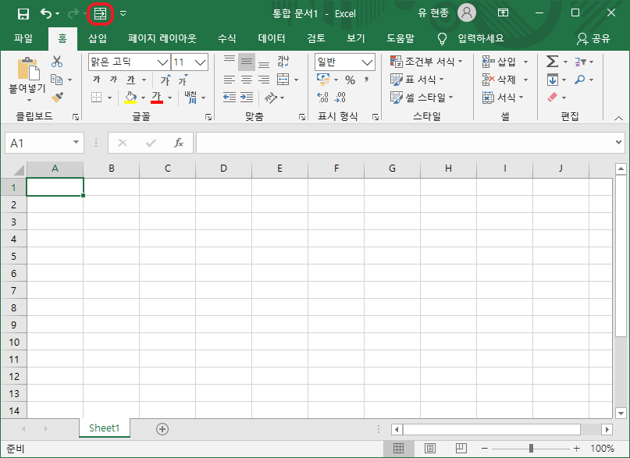The height and width of the screenshot is (458, 630).
Task: Decrease font size with smaller 가 icon
Action: (183, 80)
